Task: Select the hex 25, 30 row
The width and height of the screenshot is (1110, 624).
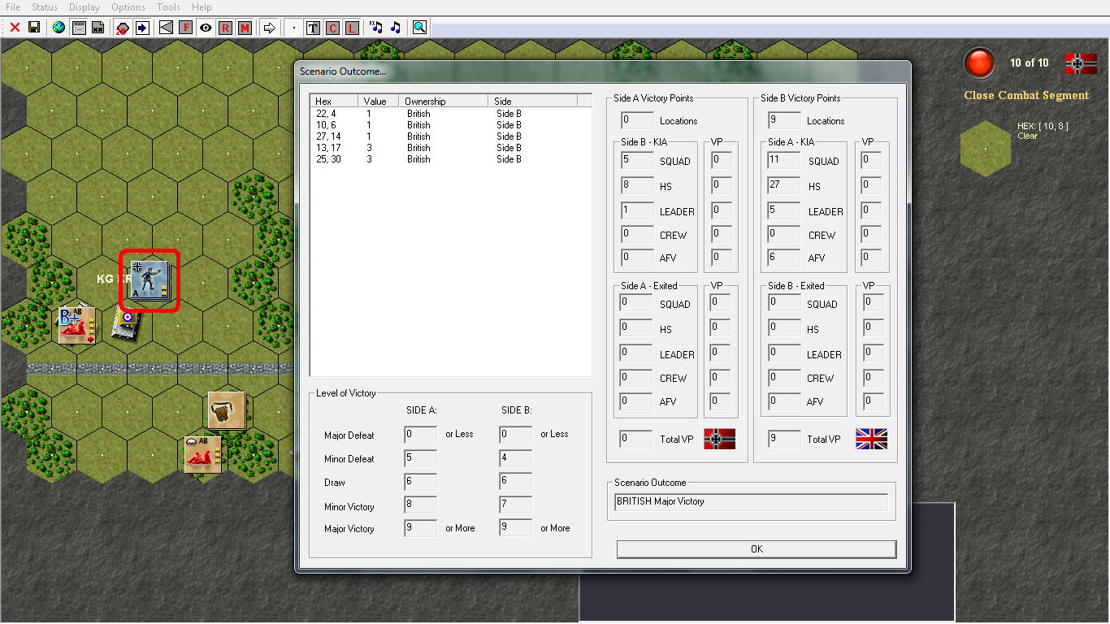Action: (x=451, y=159)
